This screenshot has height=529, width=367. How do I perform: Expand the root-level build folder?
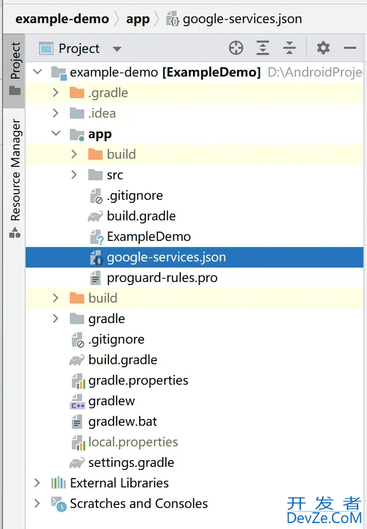pyautogui.click(x=55, y=298)
